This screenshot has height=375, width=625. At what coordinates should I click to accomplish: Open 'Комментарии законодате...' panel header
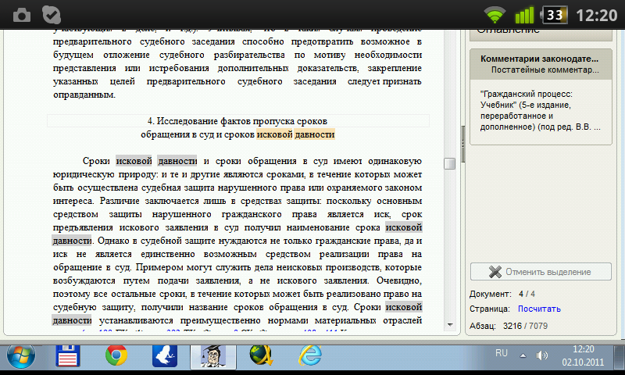point(540,59)
